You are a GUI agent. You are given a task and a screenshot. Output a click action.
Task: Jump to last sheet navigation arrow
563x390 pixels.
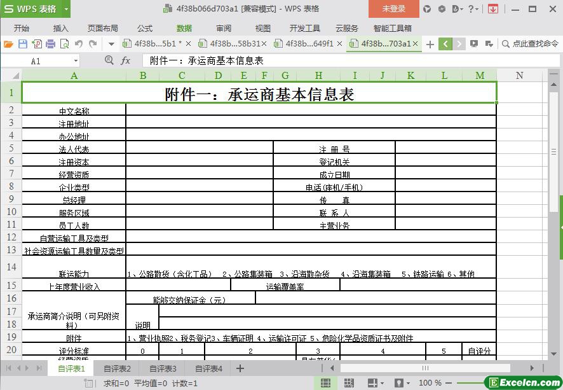pos(39,368)
